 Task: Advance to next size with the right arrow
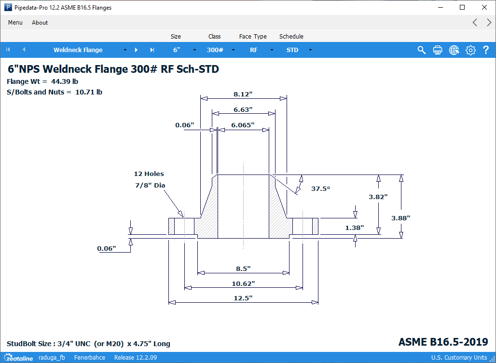tap(137, 50)
